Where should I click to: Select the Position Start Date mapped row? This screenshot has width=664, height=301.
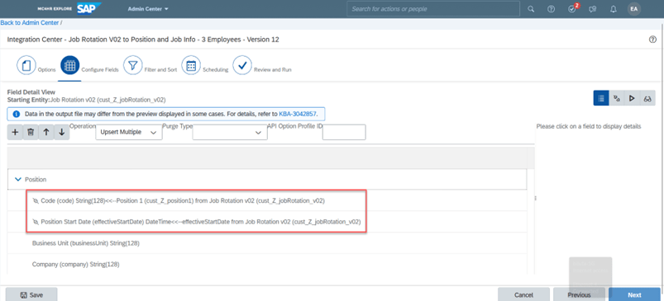(267, 222)
